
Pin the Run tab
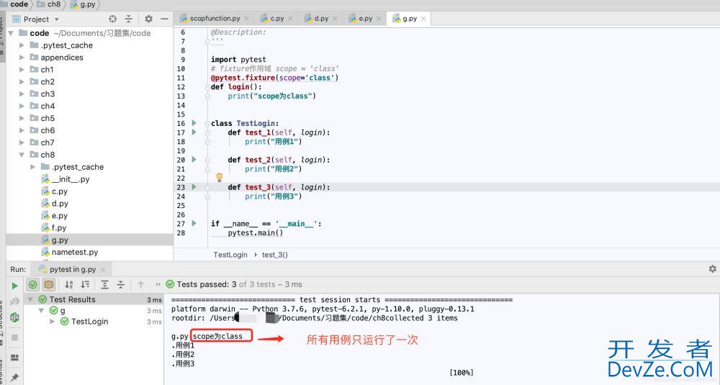pos(14,377)
